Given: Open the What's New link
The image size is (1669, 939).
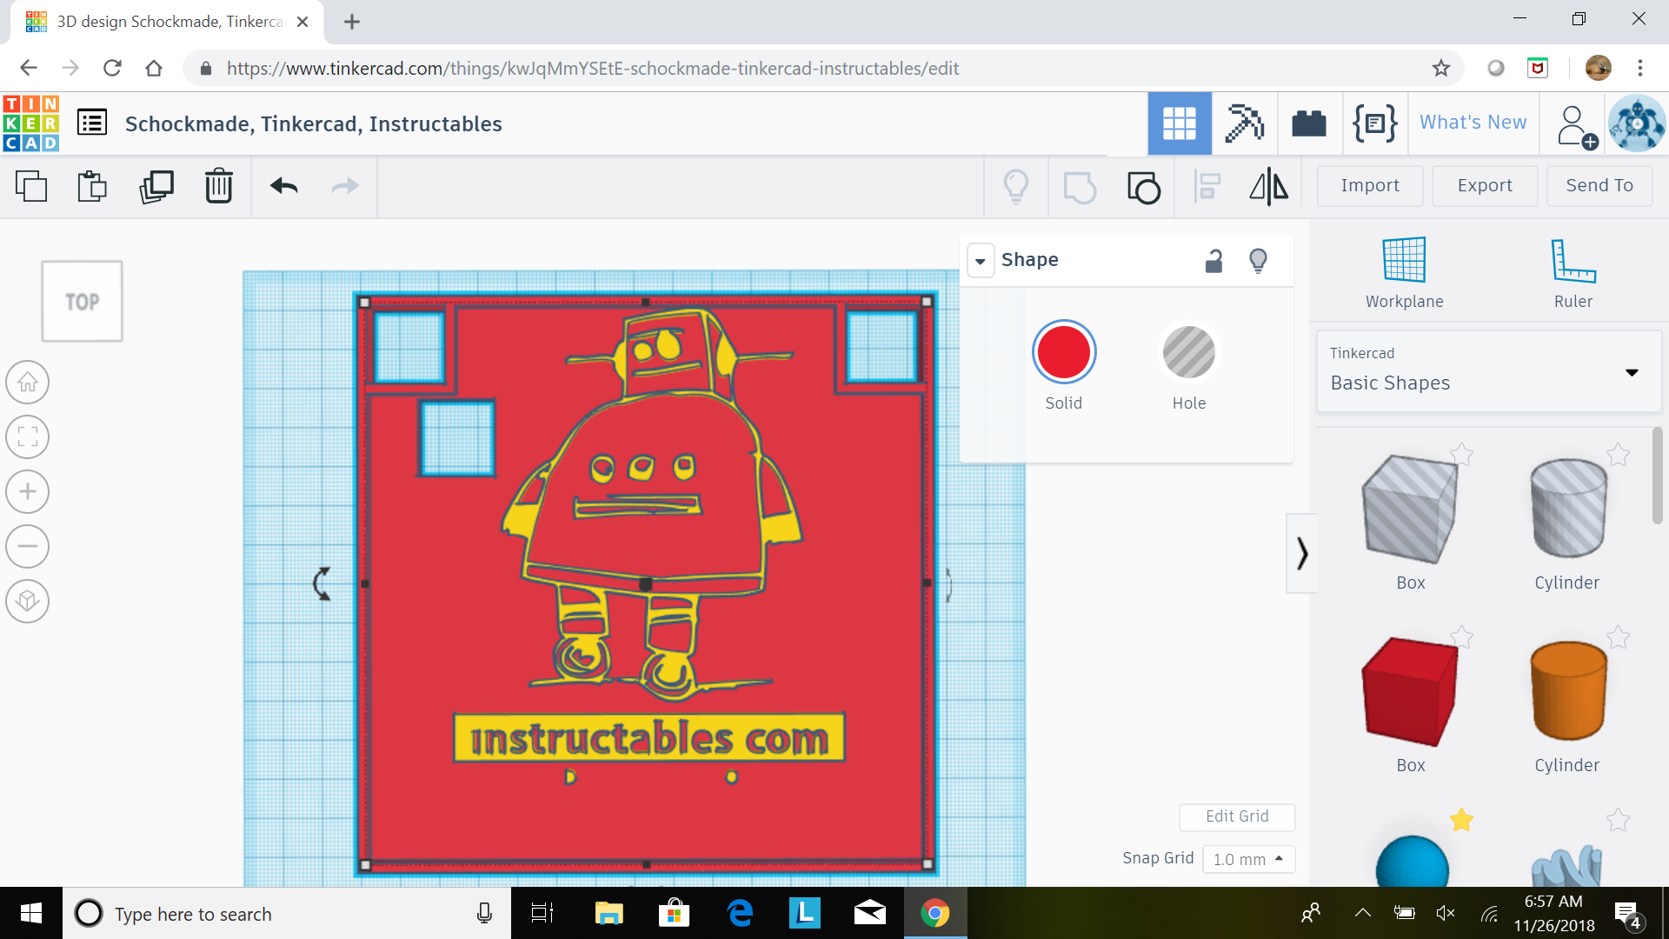Looking at the screenshot, I should click(1473, 123).
